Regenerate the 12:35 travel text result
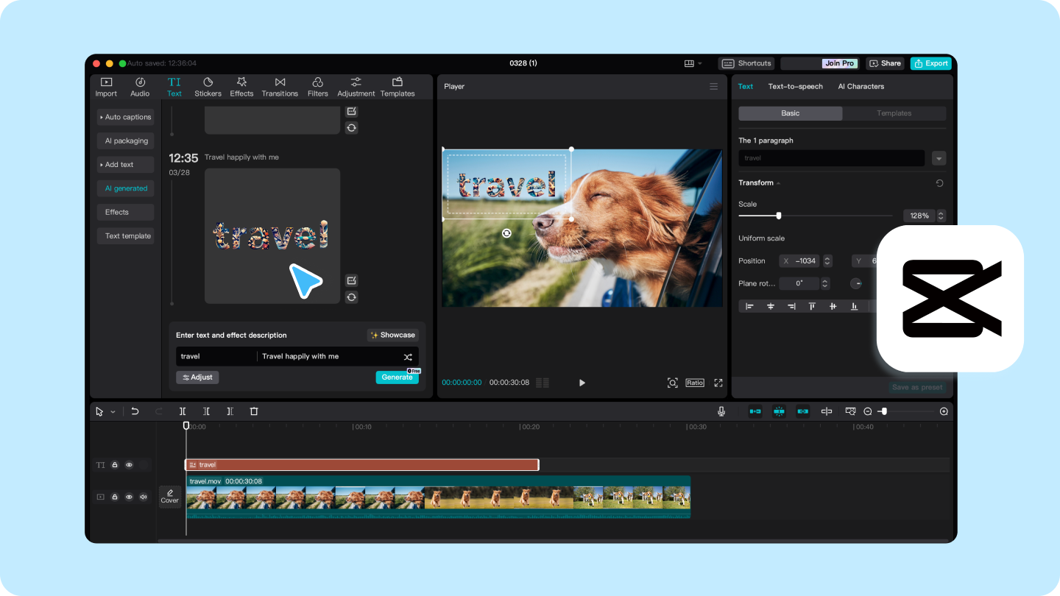Image resolution: width=1060 pixels, height=596 pixels. 352,297
